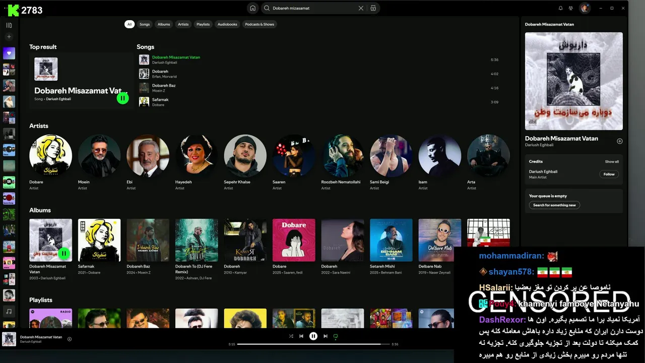Filter results by Audiobooks
The image size is (645, 363).
click(227, 24)
